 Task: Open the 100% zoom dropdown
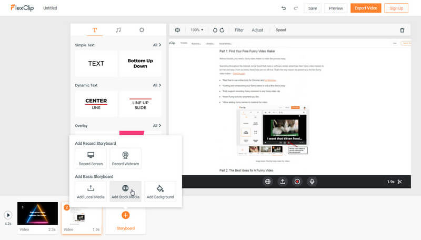click(x=197, y=30)
